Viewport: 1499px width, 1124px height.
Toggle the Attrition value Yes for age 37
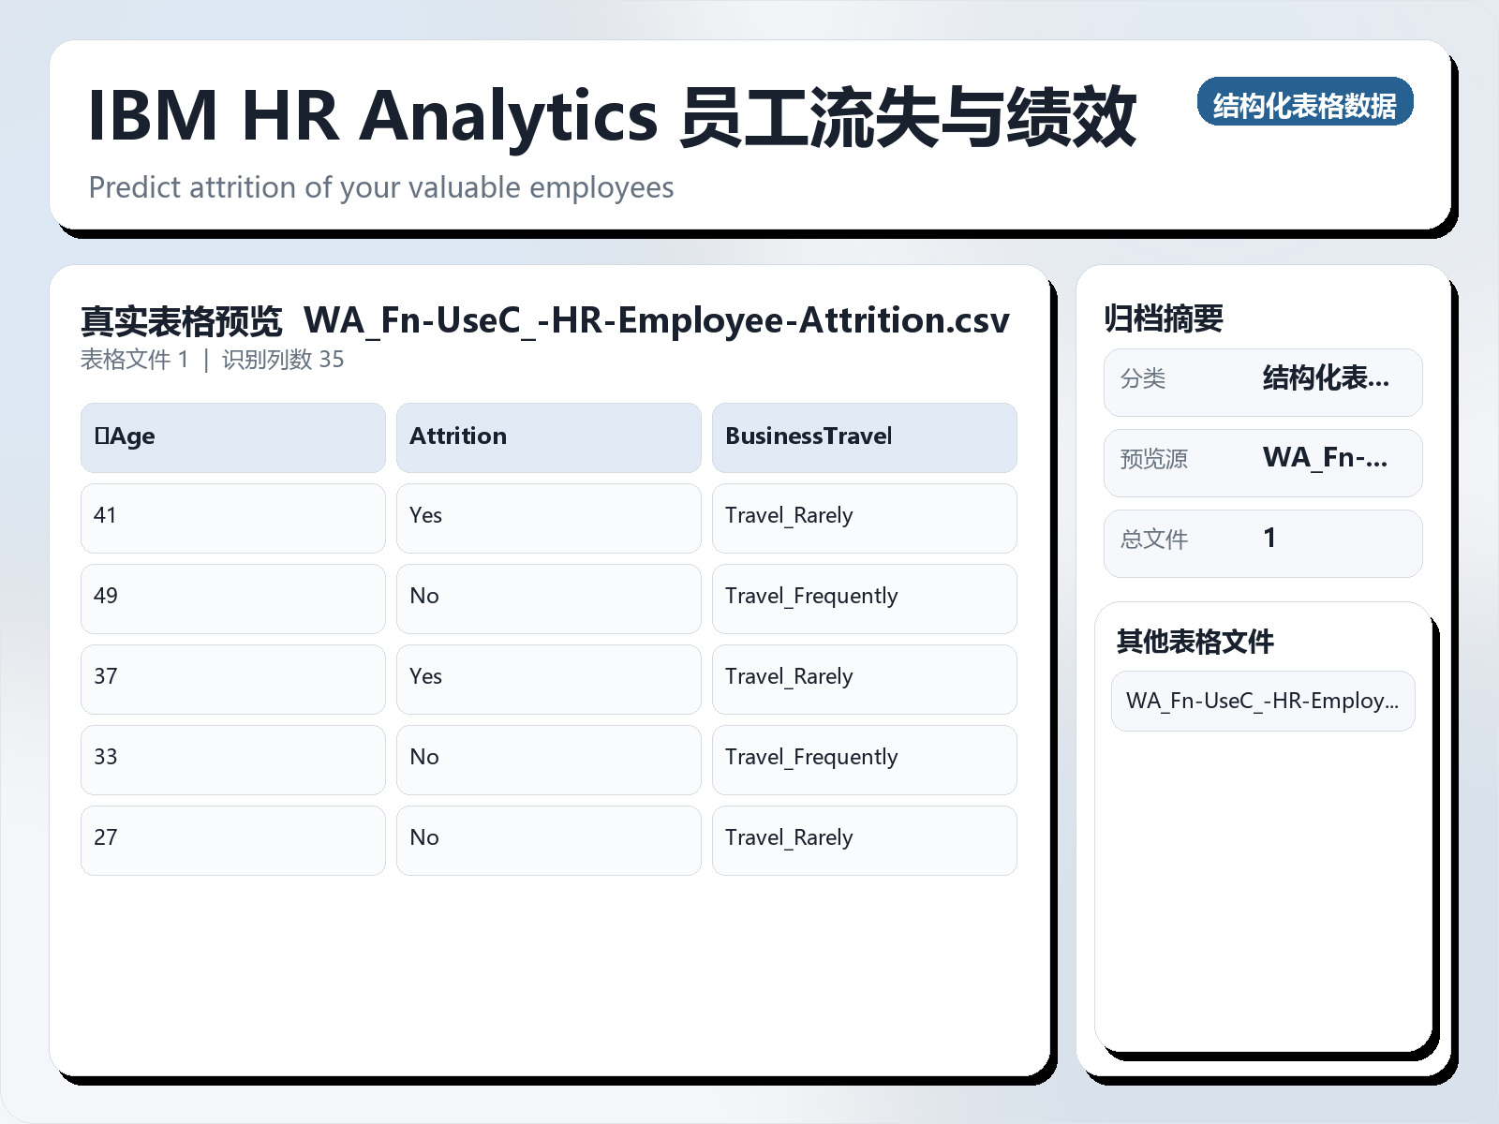[x=548, y=679]
